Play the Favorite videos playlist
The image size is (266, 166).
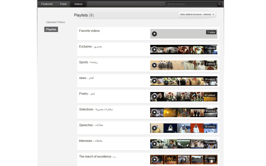tap(154, 34)
